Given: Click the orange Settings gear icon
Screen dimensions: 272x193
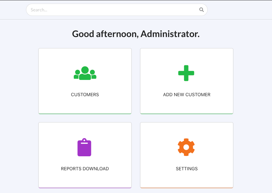Looking at the screenshot, I should (x=186, y=147).
